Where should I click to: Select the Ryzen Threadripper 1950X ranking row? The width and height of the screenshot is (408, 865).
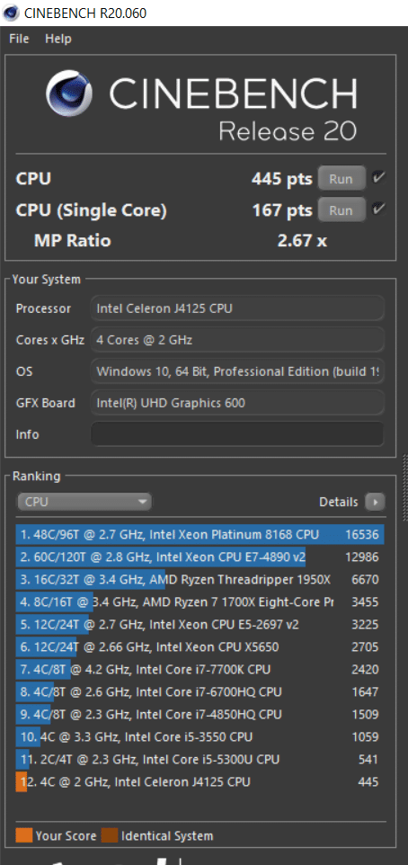(x=200, y=580)
